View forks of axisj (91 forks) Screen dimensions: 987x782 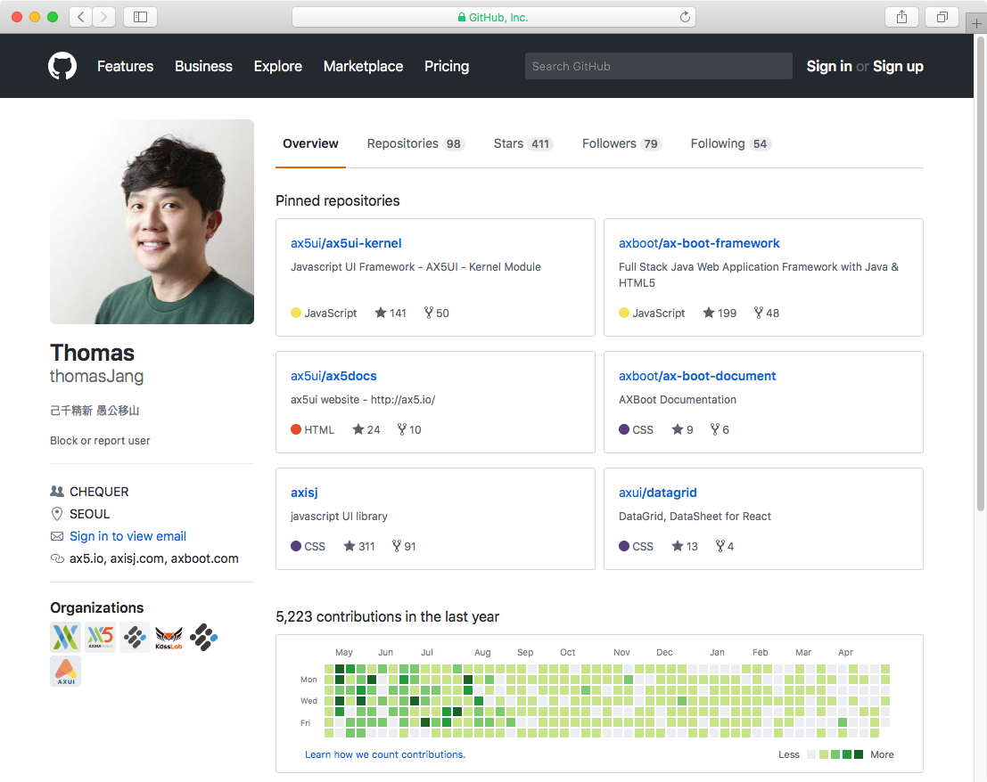tap(404, 546)
